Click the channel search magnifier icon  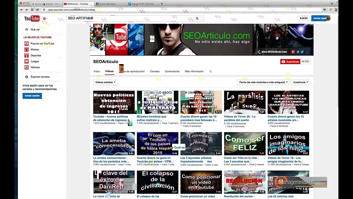pyautogui.click(x=210, y=71)
